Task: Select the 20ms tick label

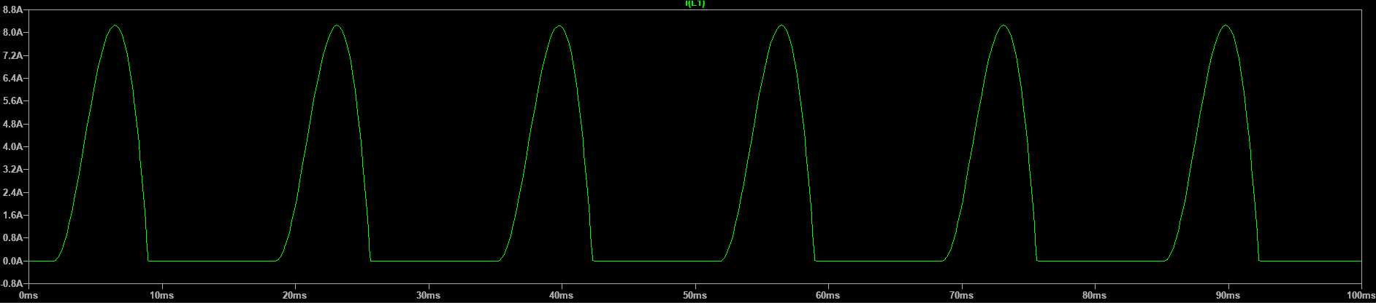Action: click(x=295, y=296)
